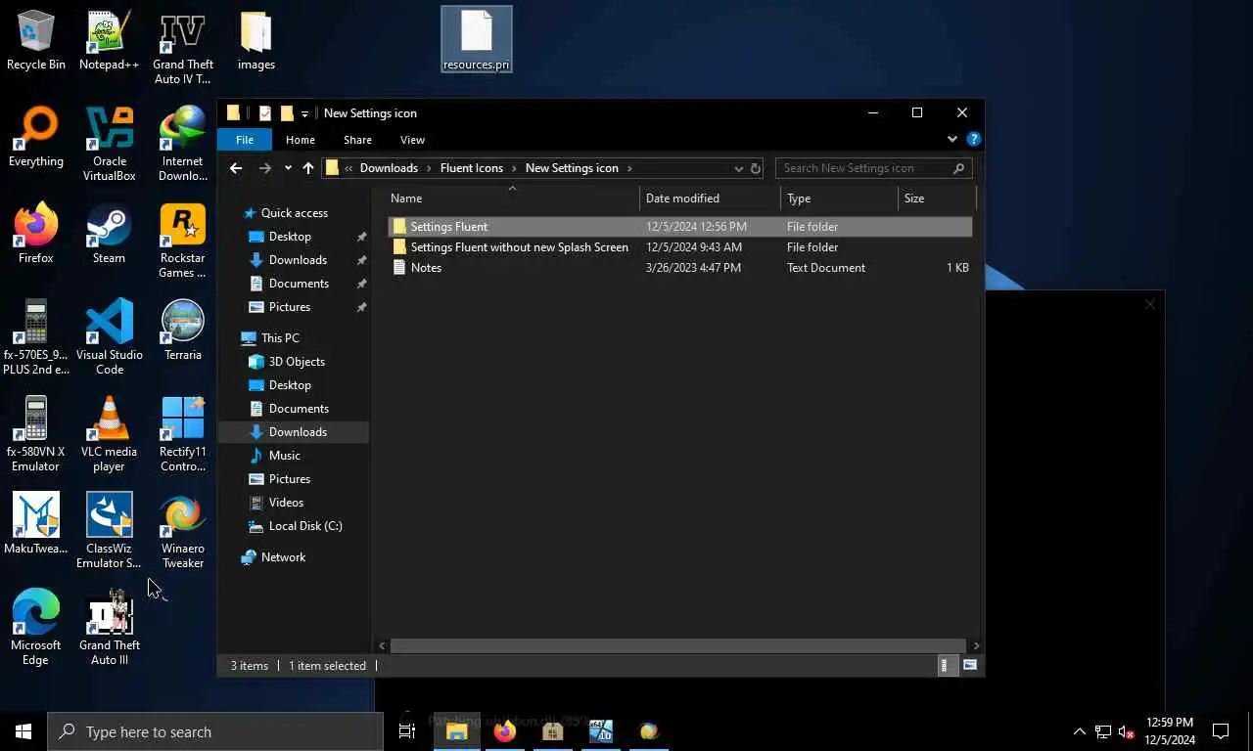Select the Grand Theft Auto III shortcut
The width and height of the screenshot is (1253, 751).
[109, 629]
